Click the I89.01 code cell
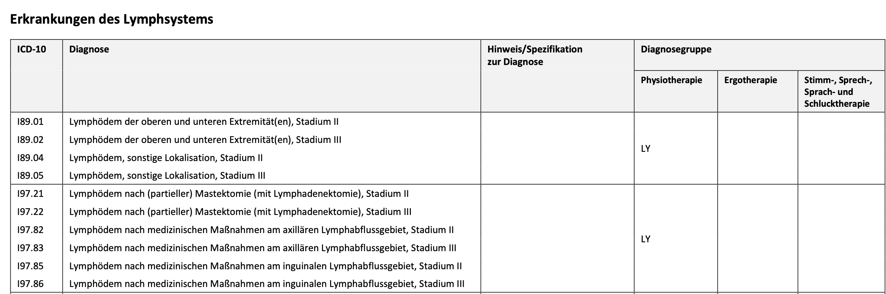 [30, 122]
